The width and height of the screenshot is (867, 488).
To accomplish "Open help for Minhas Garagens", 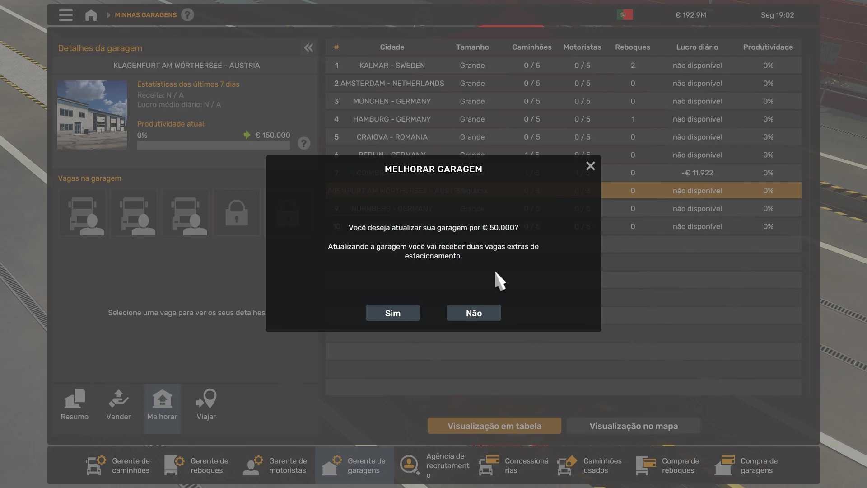I will [187, 15].
